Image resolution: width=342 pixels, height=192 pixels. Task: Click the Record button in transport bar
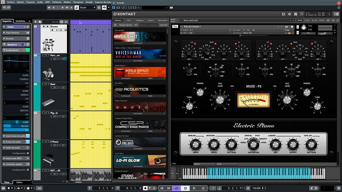coord(203,188)
